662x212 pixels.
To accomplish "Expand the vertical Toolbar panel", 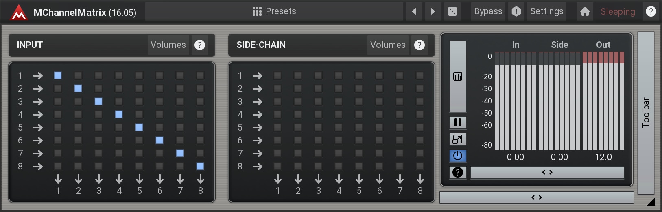I will click(646, 113).
